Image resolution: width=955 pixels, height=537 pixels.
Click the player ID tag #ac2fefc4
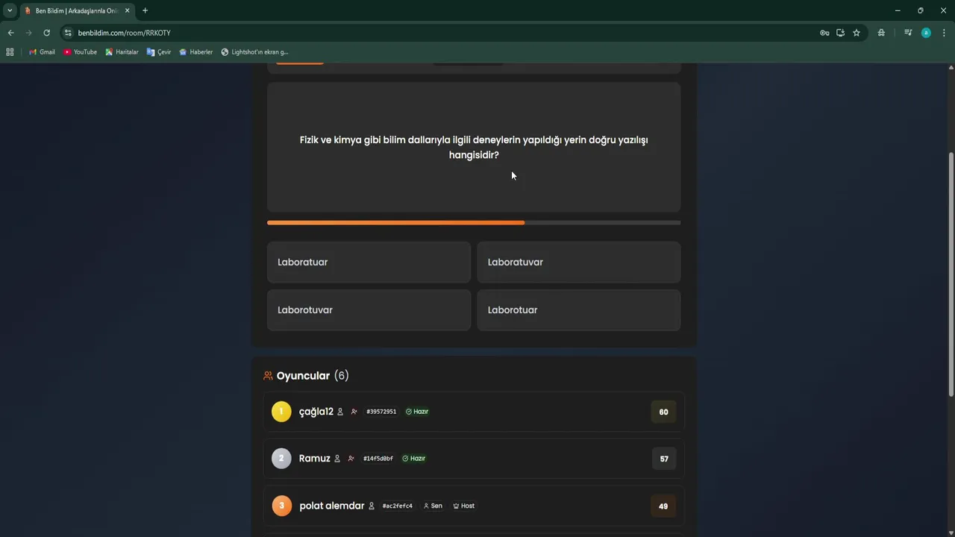398,506
